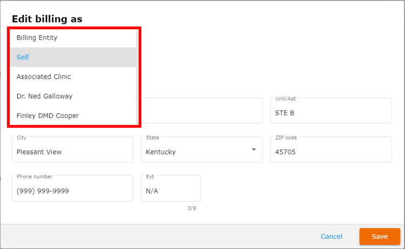
Task: Edit the Unit/Apt field containing STE B
Action: 331,110
